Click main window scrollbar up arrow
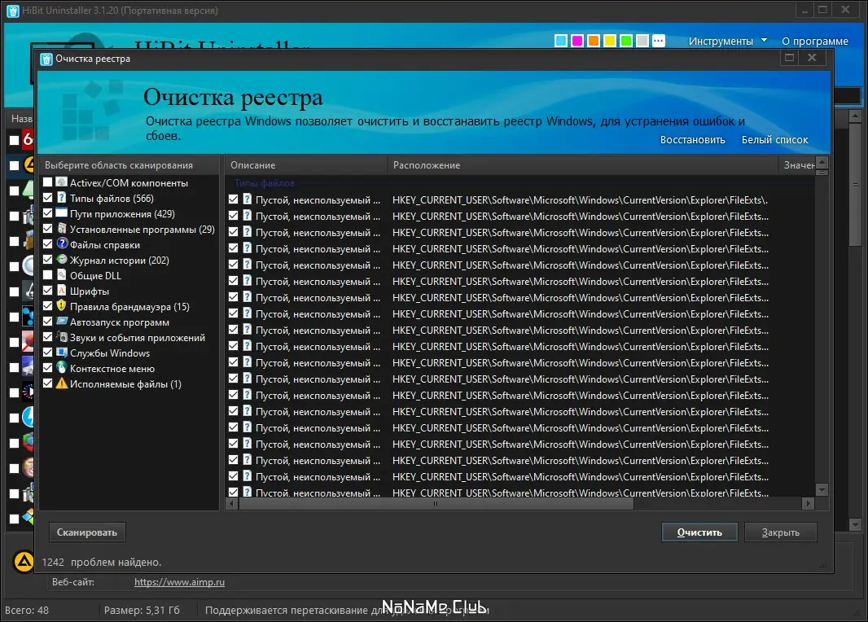This screenshot has height=622, width=868. (x=855, y=116)
